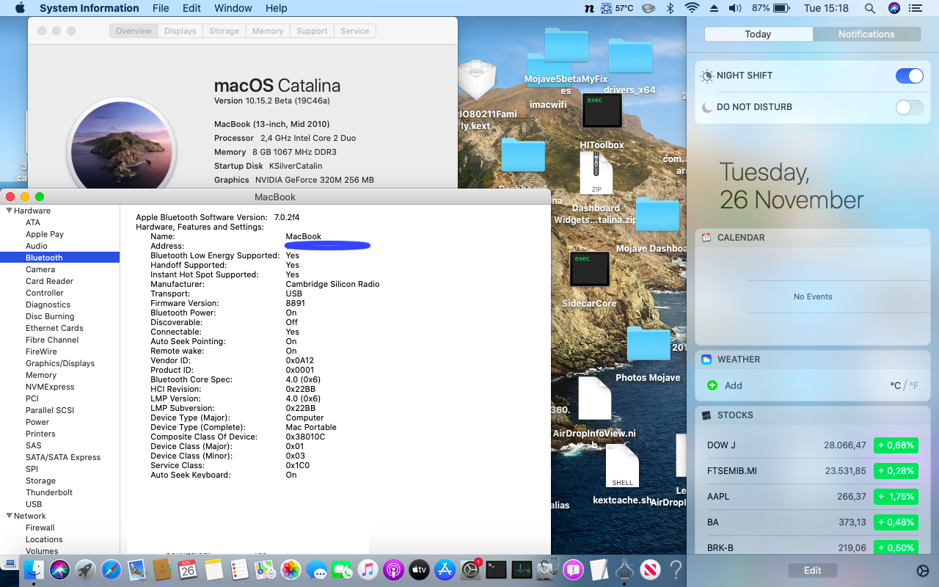Select Power in hardware sidebar
This screenshot has height=587, width=939.
click(37, 422)
